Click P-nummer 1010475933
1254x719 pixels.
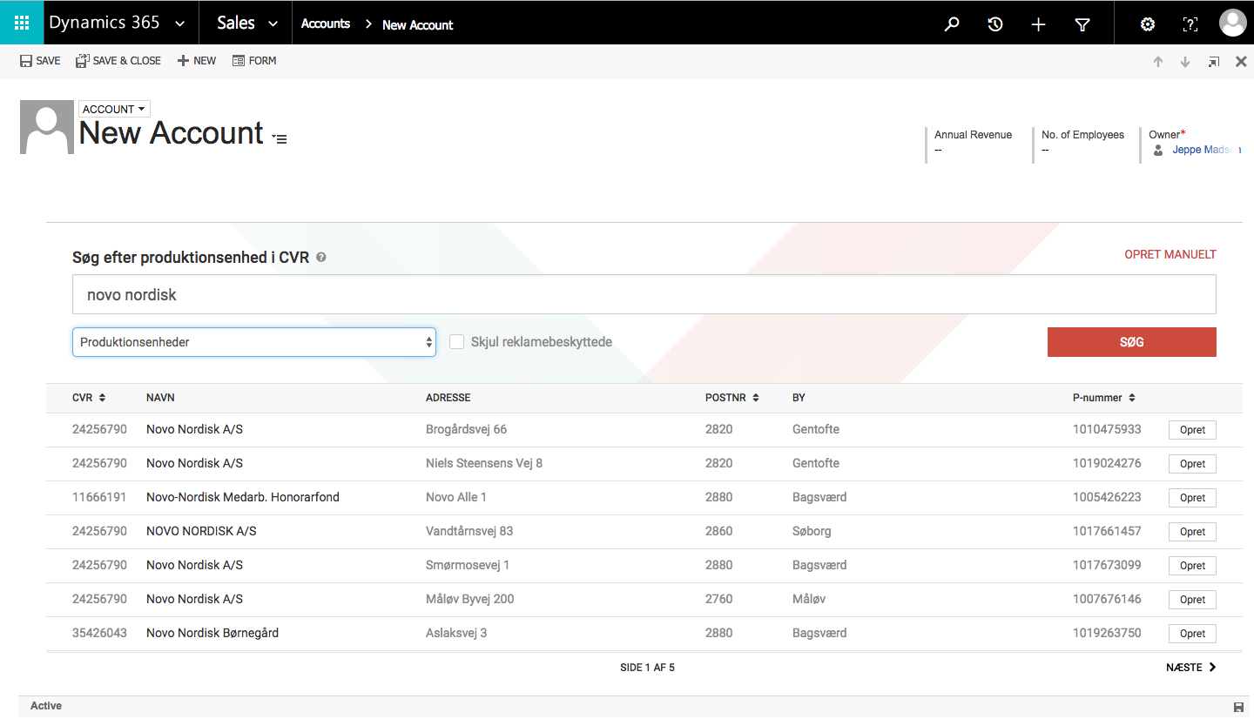coord(1107,429)
